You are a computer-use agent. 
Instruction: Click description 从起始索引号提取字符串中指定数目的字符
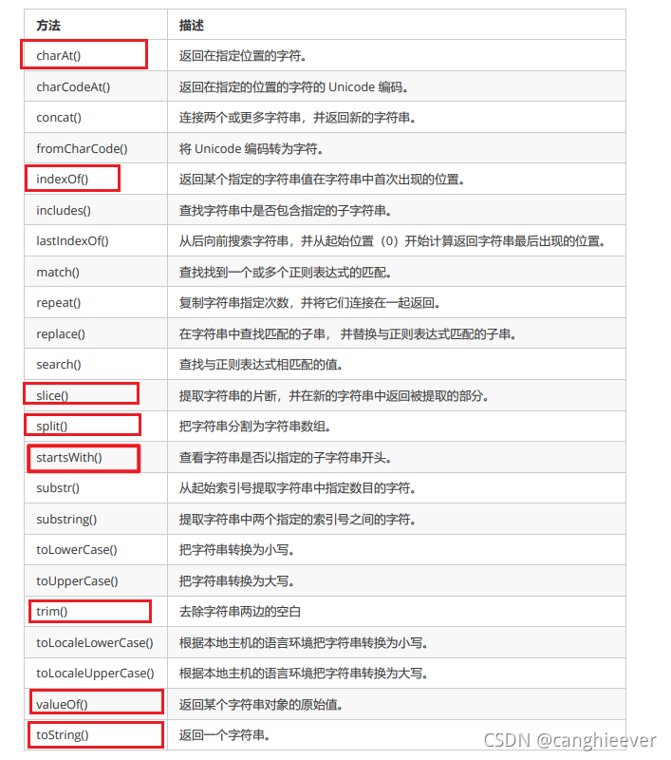[297, 488]
